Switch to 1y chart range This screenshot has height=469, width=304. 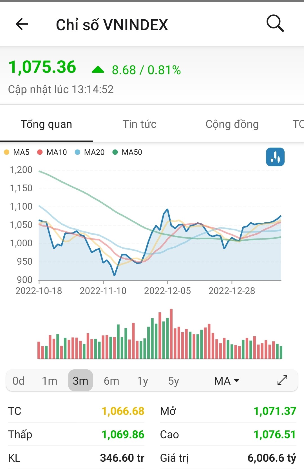tap(142, 381)
